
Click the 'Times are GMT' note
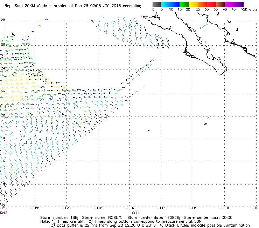coord(71,222)
